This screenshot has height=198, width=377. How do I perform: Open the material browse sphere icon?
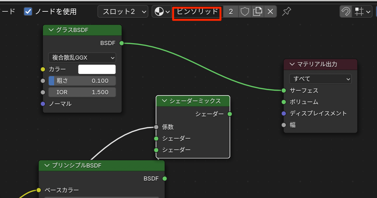tap(162, 12)
